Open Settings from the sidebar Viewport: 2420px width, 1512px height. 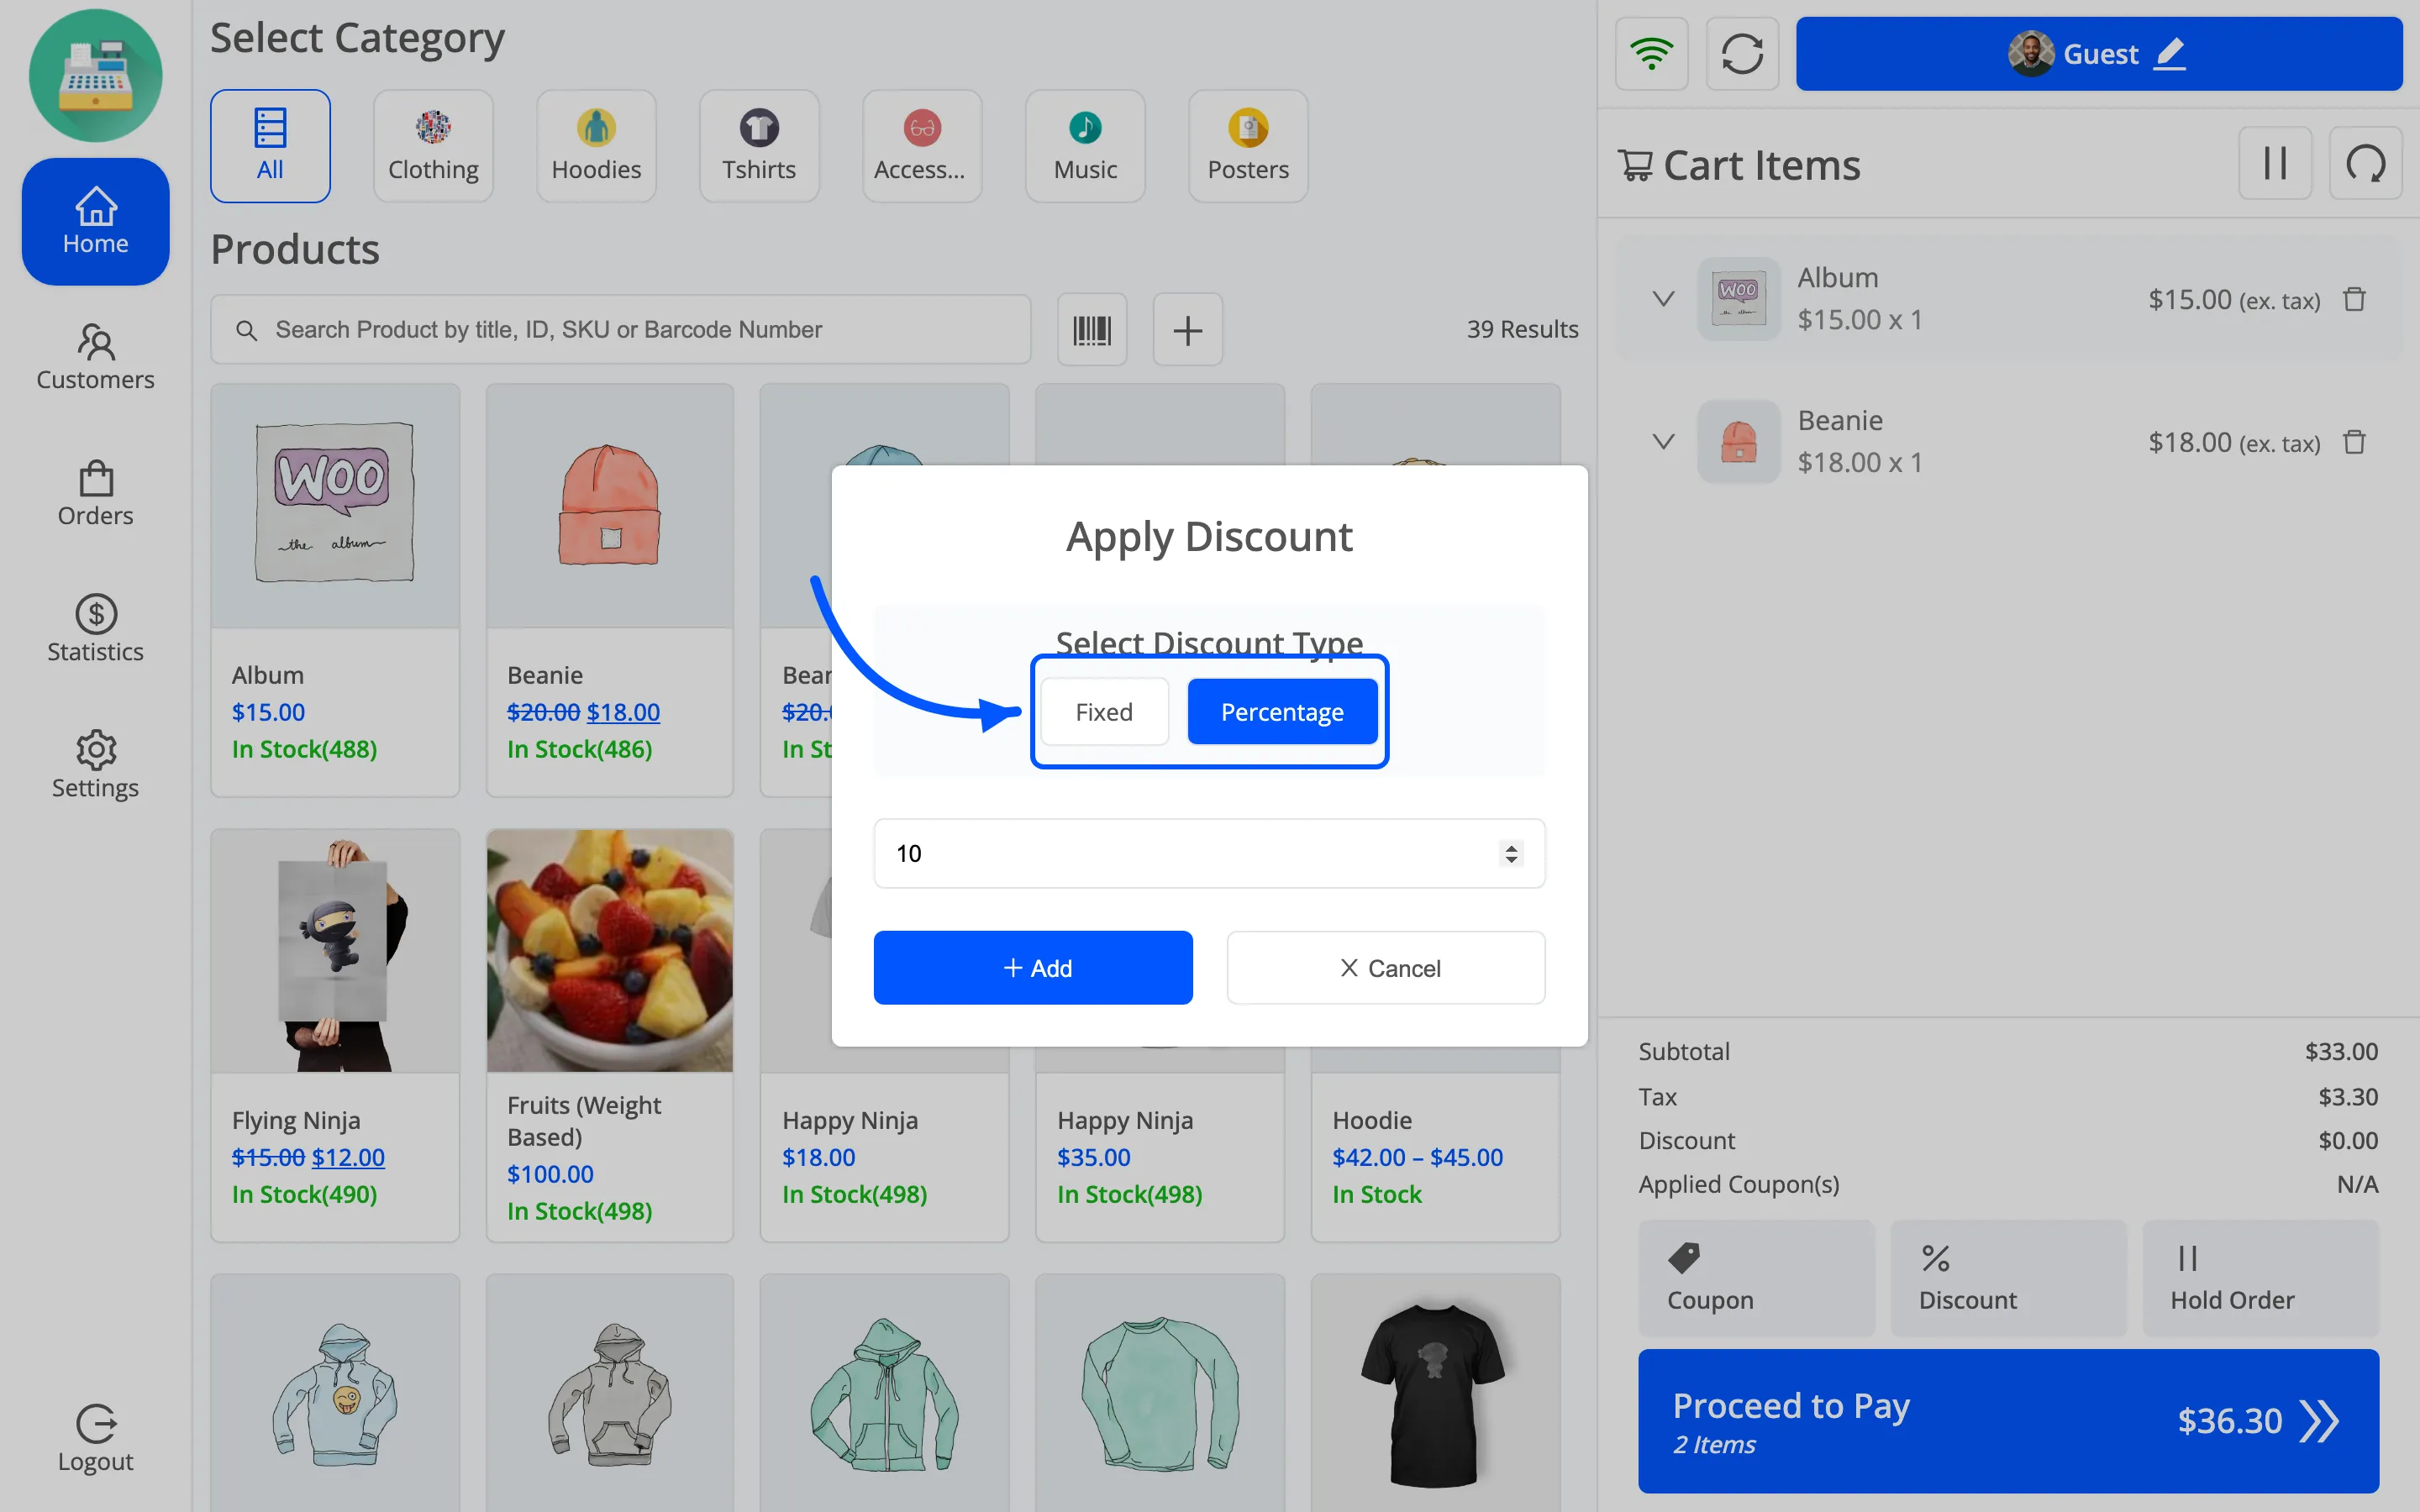coord(95,765)
